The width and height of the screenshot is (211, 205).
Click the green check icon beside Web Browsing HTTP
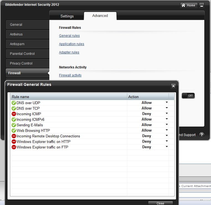pyautogui.click(x=14, y=130)
